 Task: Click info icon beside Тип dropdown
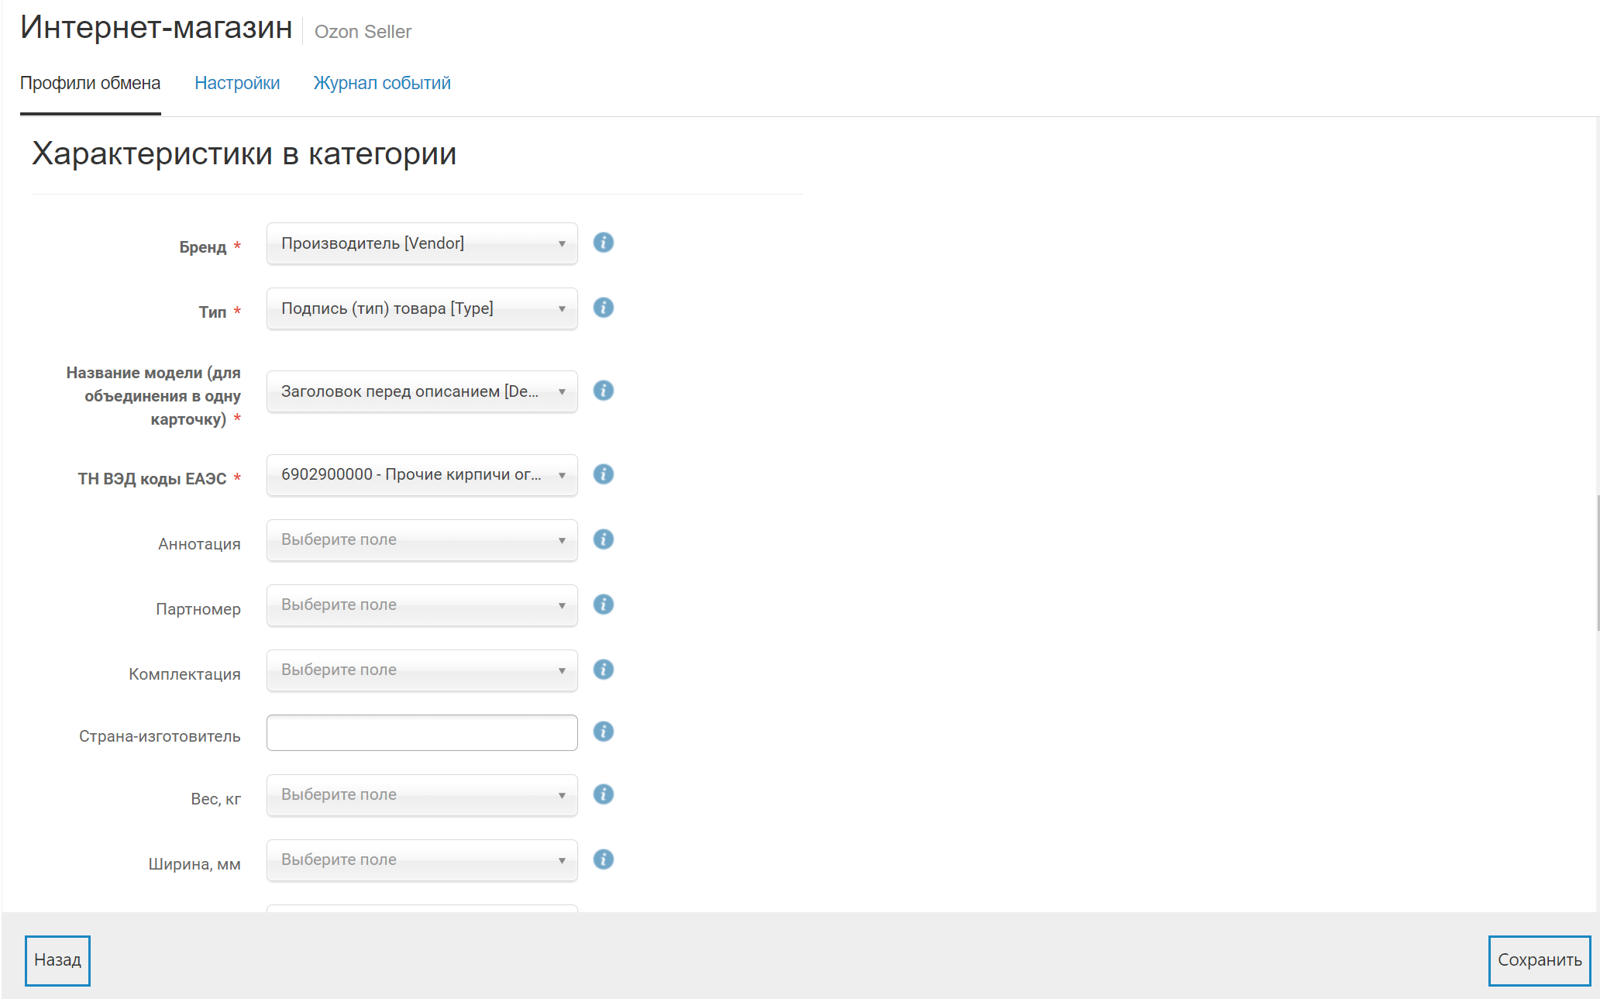point(603,308)
